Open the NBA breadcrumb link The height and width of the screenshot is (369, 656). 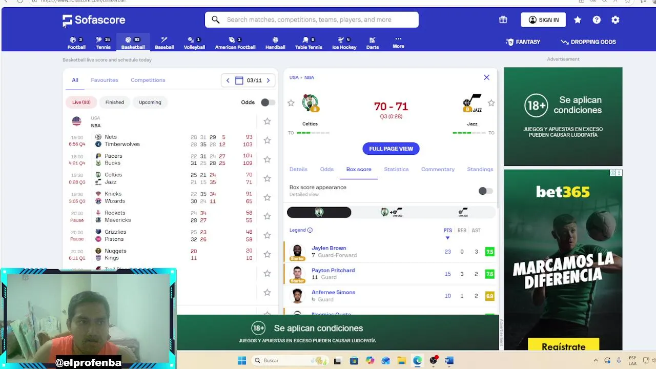pyautogui.click(x=309, y=77)
